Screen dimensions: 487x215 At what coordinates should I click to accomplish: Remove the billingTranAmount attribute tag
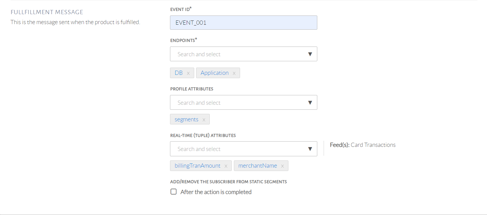pos(226,166)
